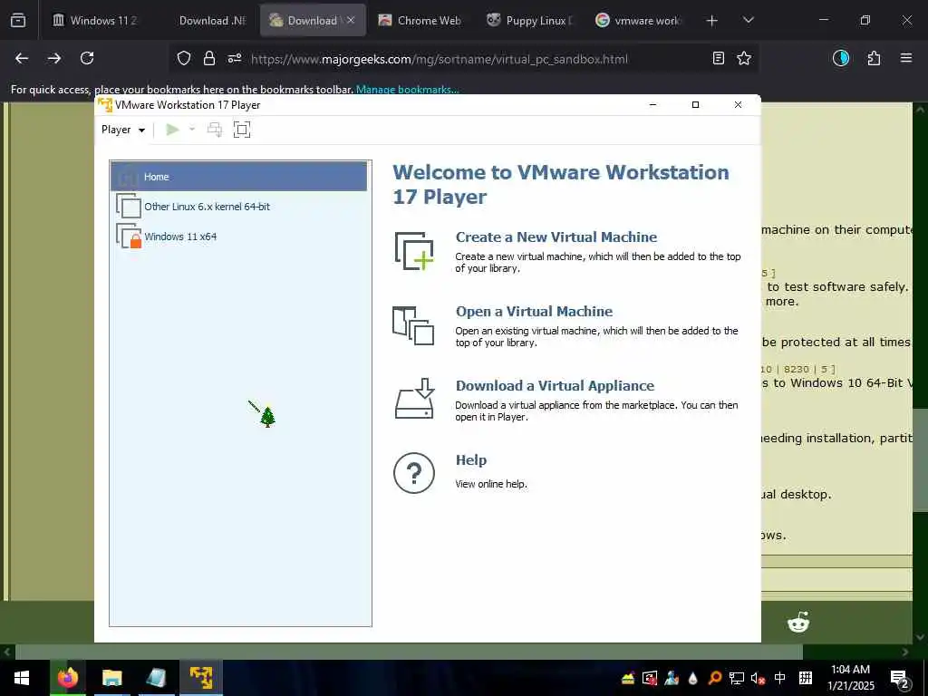Image resolution: width=928 pixels, height=696 pixels.
Task: Open the Player menu dropdown
Action: point(123,130)
